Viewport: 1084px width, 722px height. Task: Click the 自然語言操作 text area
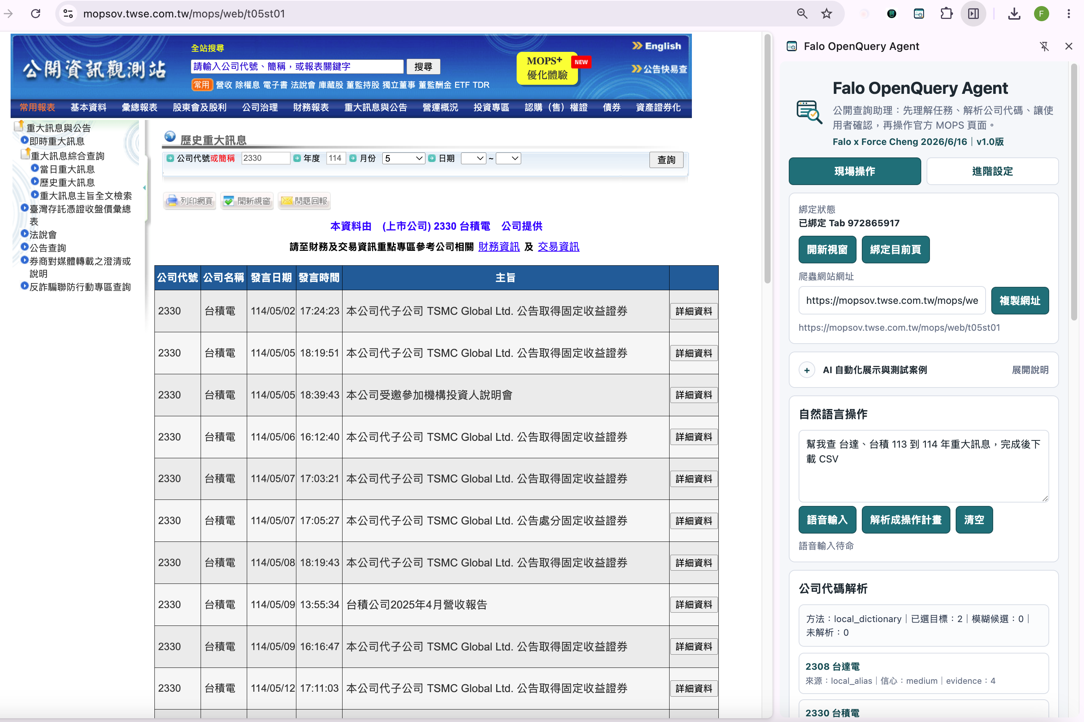click(923, 466)
